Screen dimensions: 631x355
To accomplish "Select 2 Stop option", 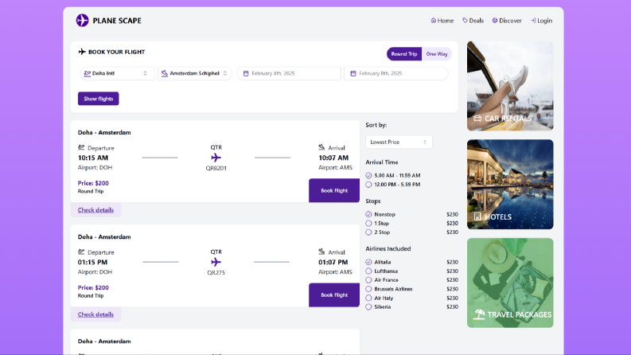I will point(368,232).
